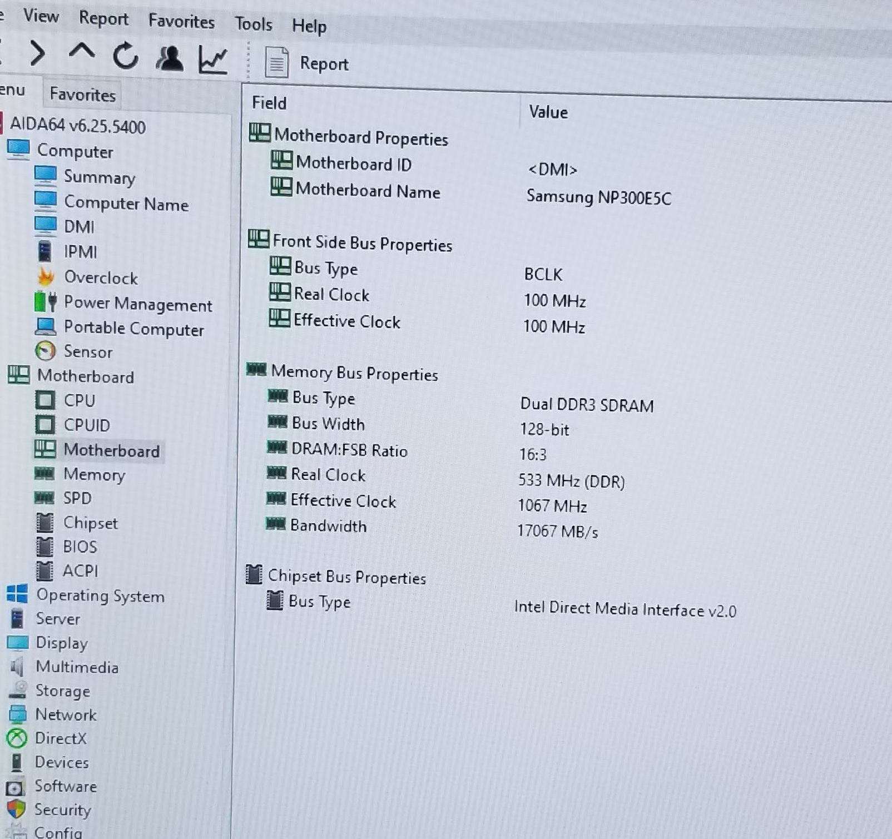Select Overclock flame icon in tree
The image size is (892, 839).
[x=46, y=276]
